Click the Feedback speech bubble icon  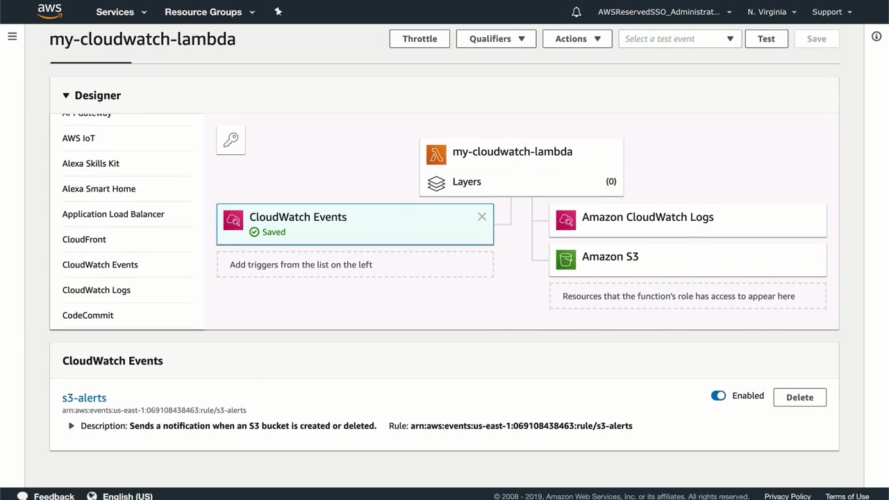click(22, 496)
